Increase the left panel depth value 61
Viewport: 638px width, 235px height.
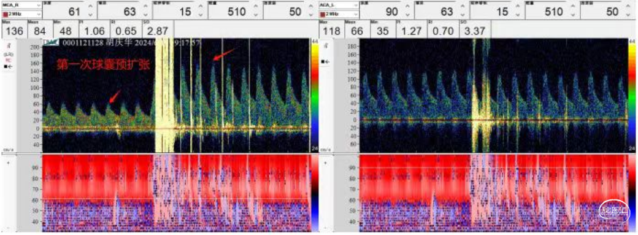(90, 7)
